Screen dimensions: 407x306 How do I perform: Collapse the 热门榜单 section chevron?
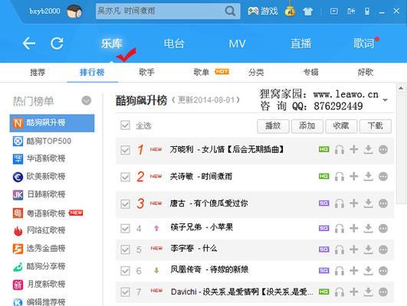coord(87,100)
